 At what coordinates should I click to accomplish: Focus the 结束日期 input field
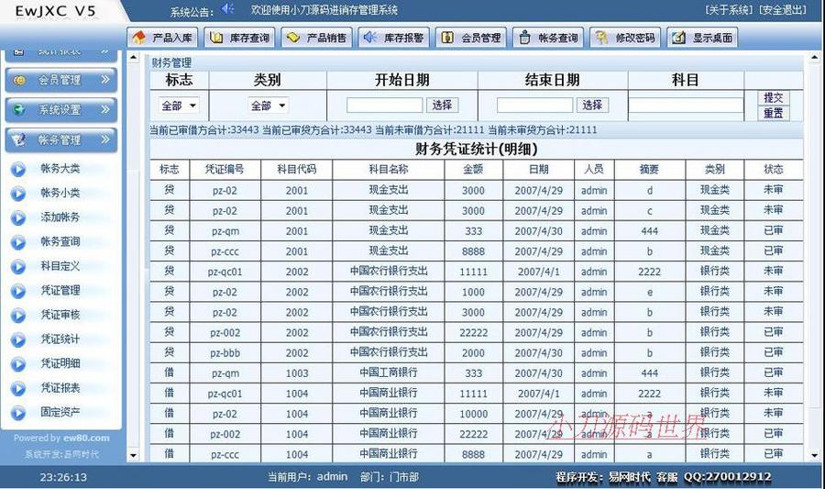[535, 106]
